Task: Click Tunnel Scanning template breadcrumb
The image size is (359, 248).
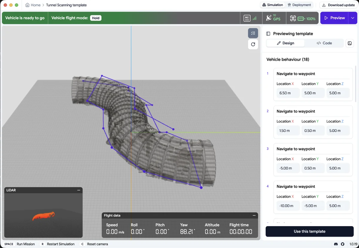Action: (66, 5)
